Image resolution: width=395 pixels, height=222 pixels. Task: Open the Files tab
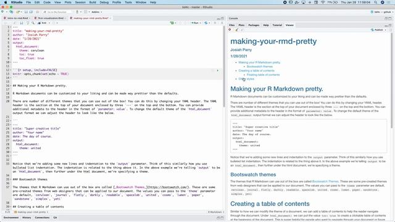pos(232,25)
